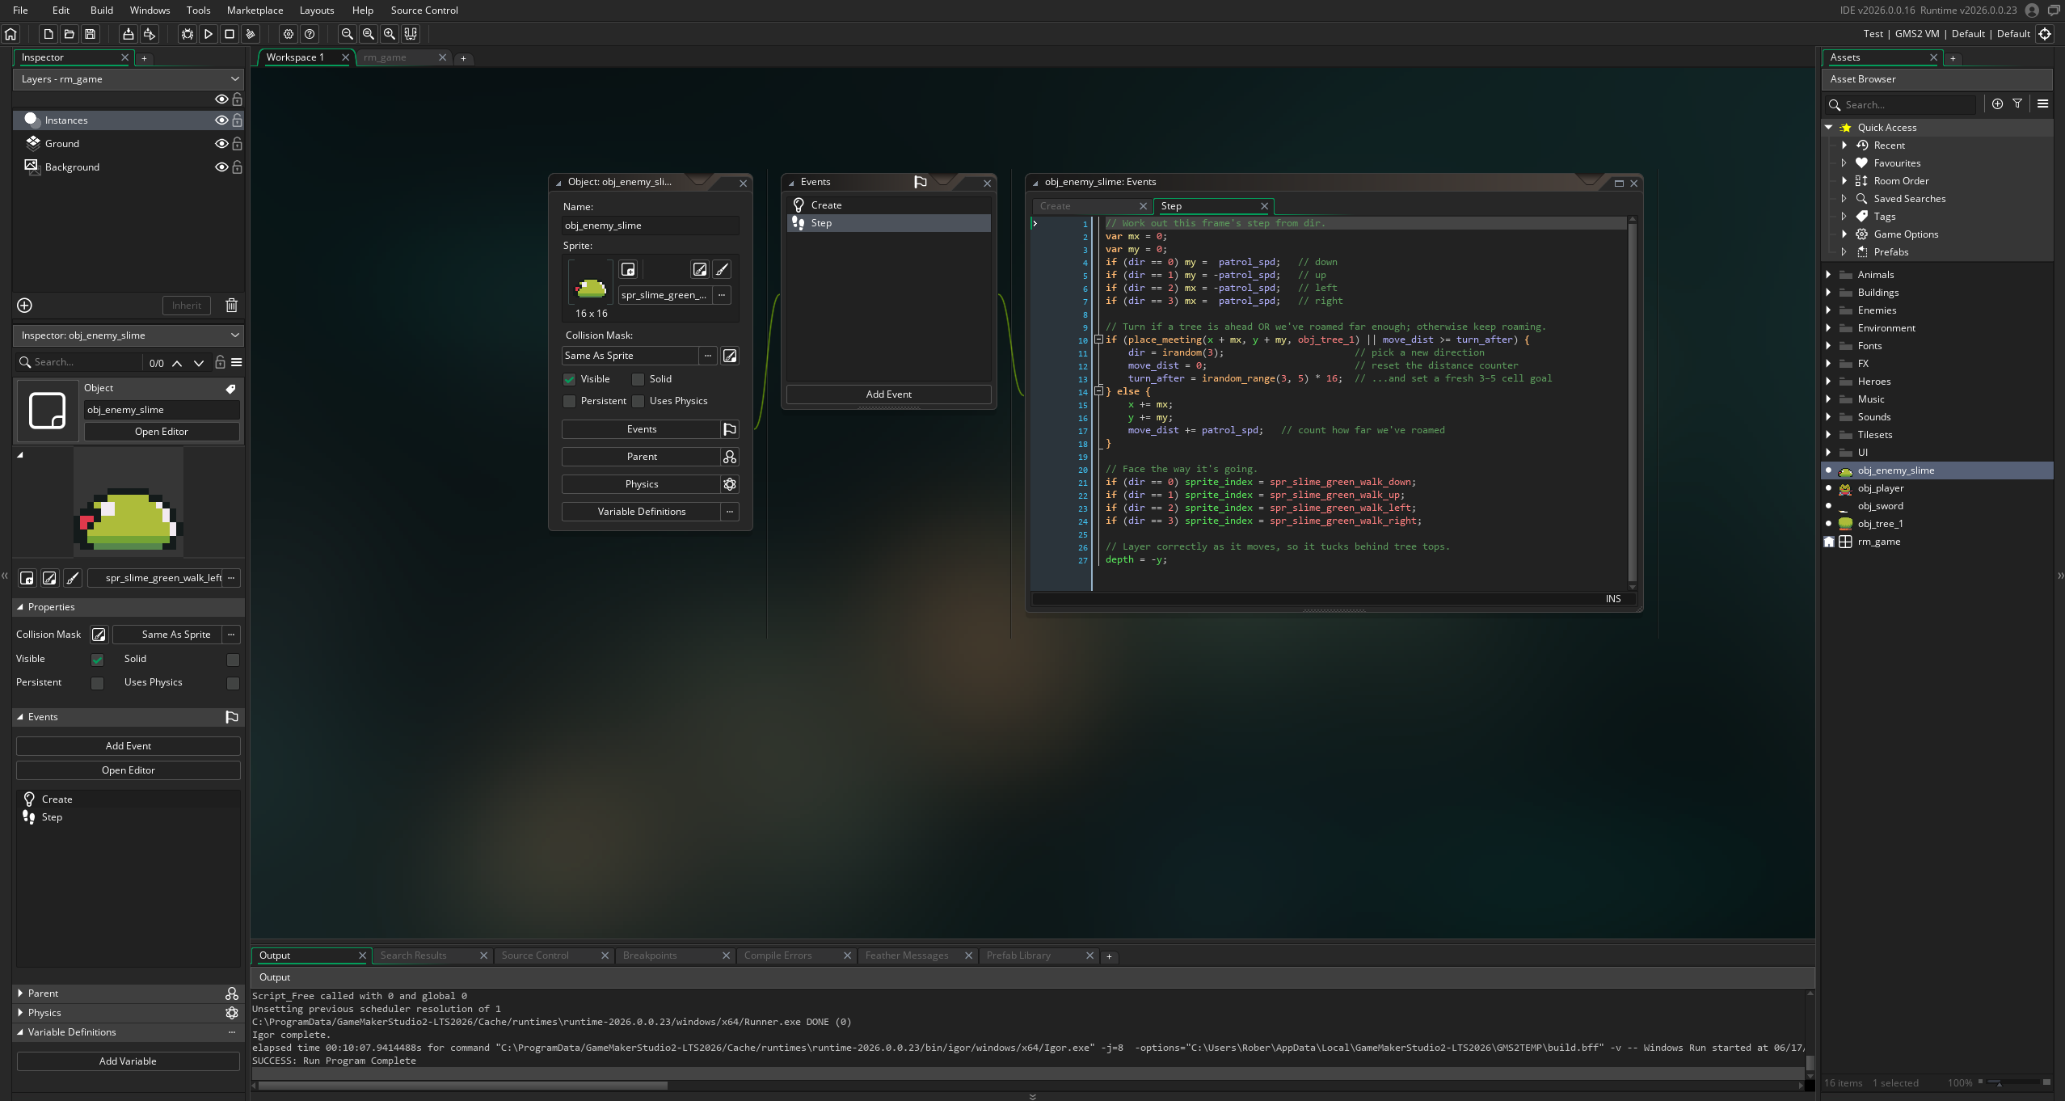Select the Create event in Events window

click(888, 205)
